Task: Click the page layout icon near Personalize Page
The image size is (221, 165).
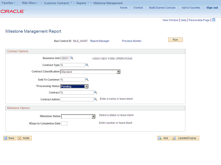Action: point(214,20)
